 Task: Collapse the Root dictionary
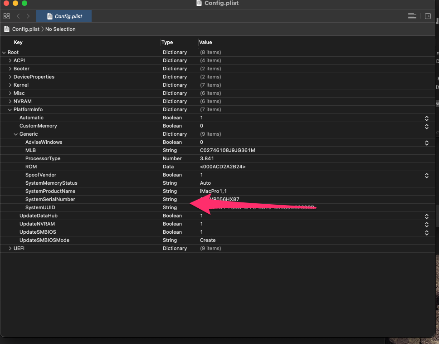[x=4, y=52]
